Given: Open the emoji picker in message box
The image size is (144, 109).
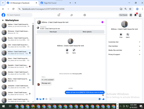Looking at the screenshot, I should click(100, 99).
